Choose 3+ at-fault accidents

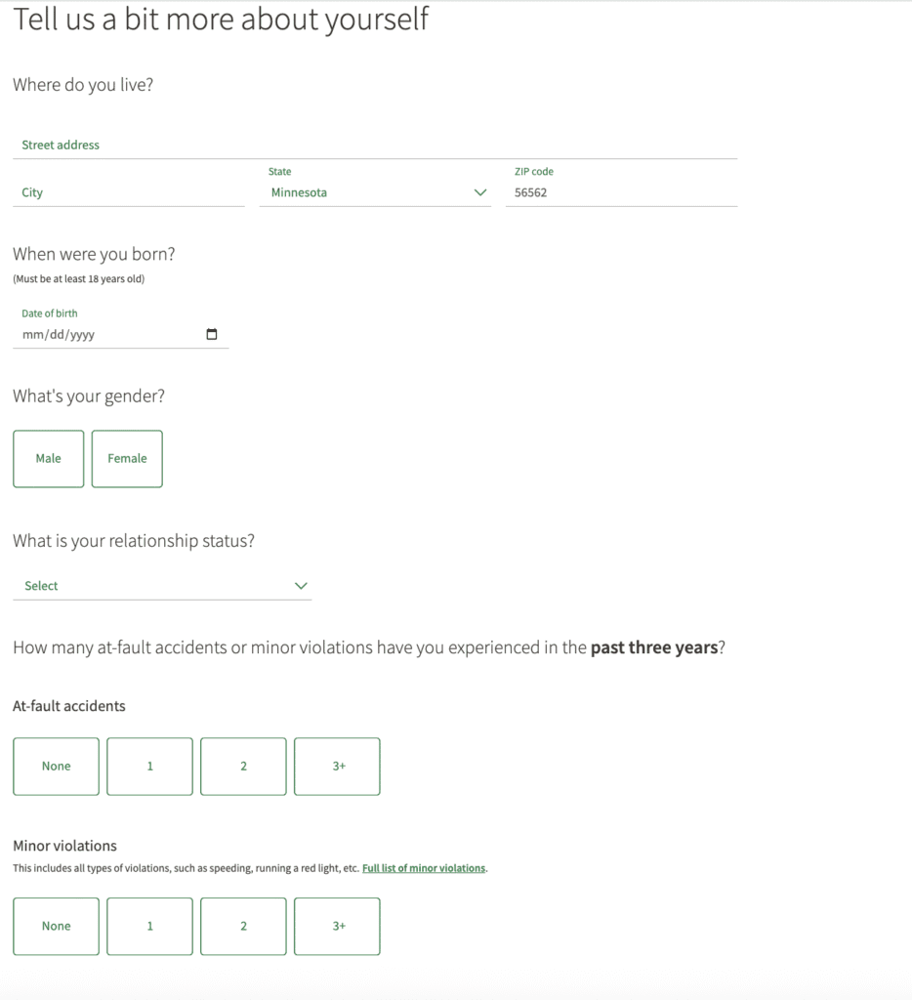[x=338, y=767]
